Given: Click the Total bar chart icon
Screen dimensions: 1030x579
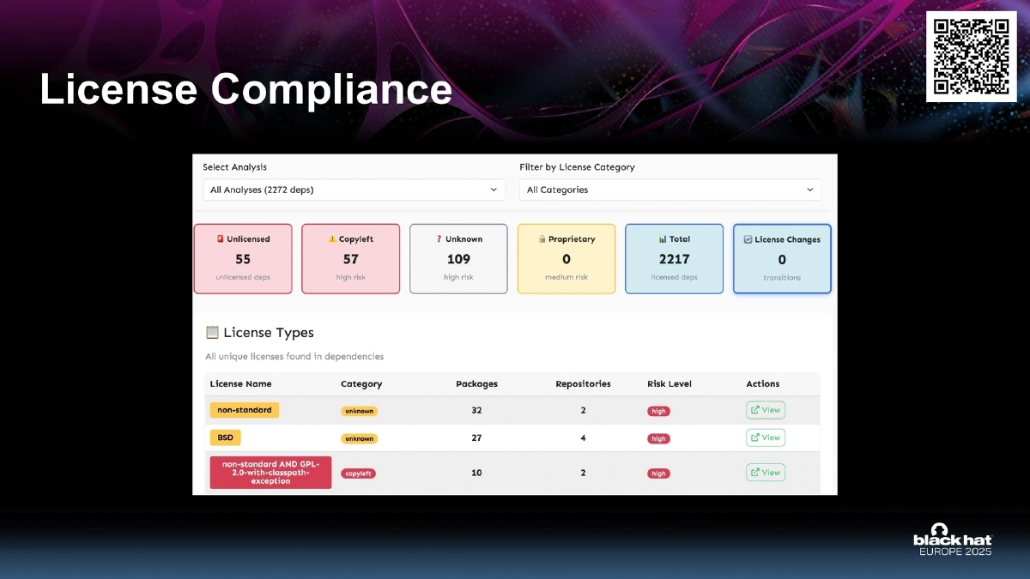Looking at the screenshot, I should click(662, 239).
